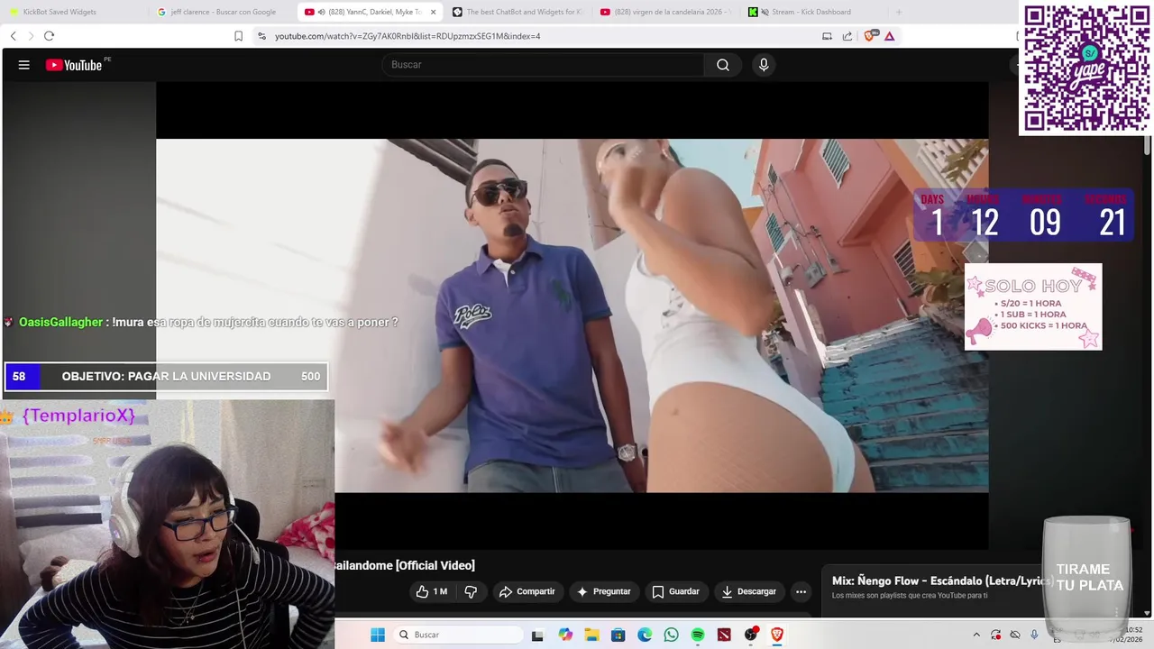The image size is (1154, 649).
Task: Download video with Descargar button
Action: pyautogui.click(x=748, y=591)
